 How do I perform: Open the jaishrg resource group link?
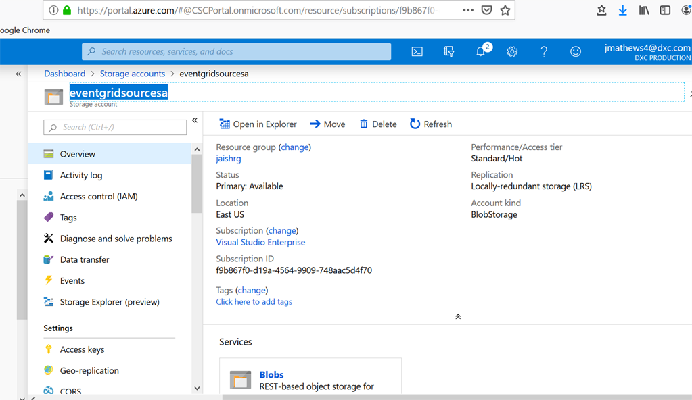(229, 159)
